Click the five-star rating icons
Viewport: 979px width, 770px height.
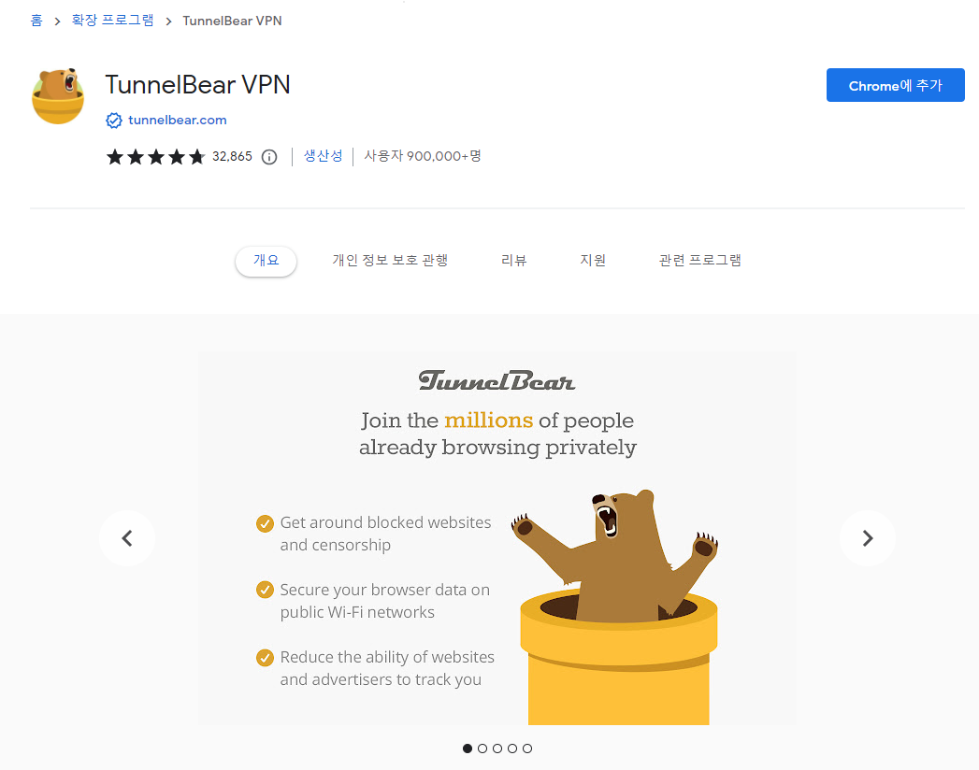(x=155, y=157)
